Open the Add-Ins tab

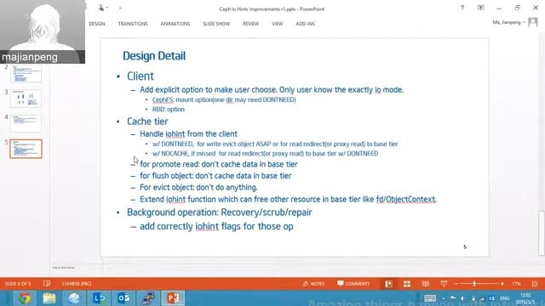(x=305, y=24)
